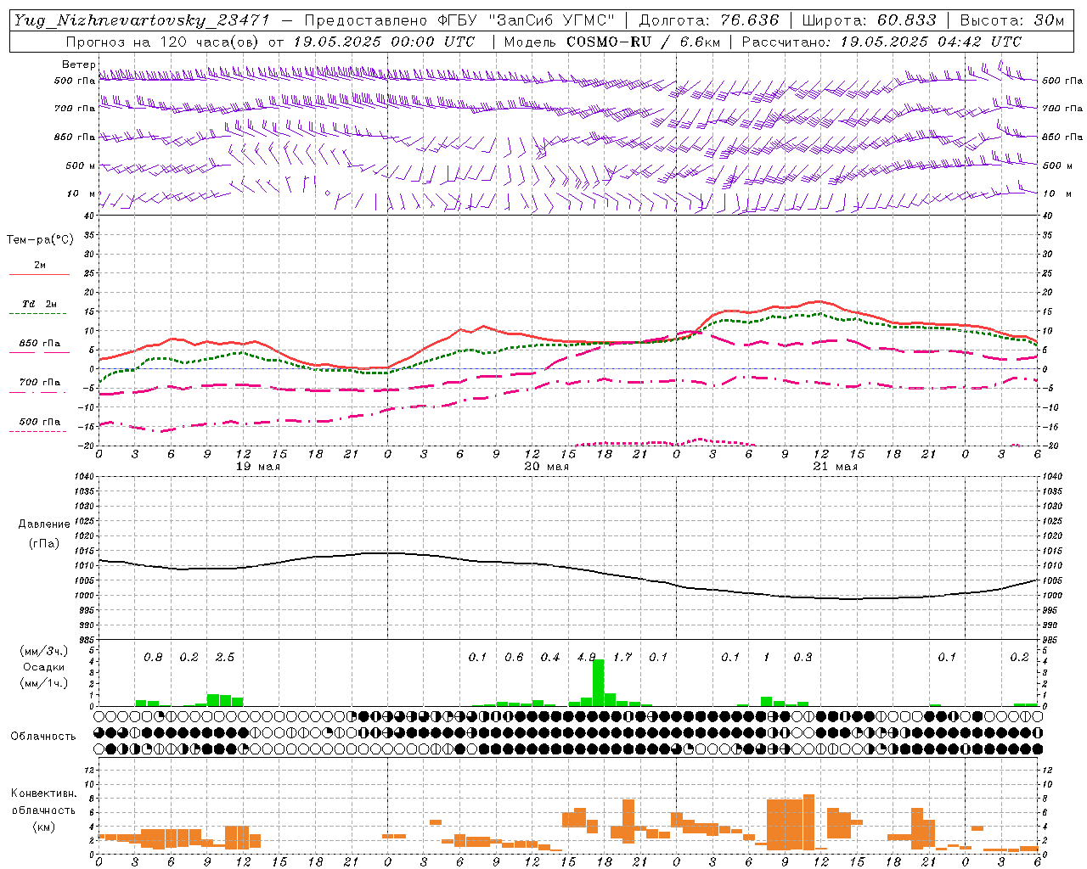Click the 'Облачность' cloud cover label

(43, 736)
